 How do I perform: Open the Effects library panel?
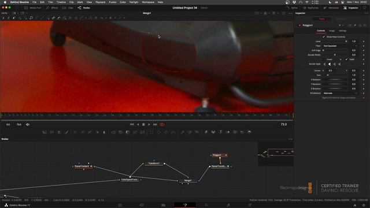52,8
